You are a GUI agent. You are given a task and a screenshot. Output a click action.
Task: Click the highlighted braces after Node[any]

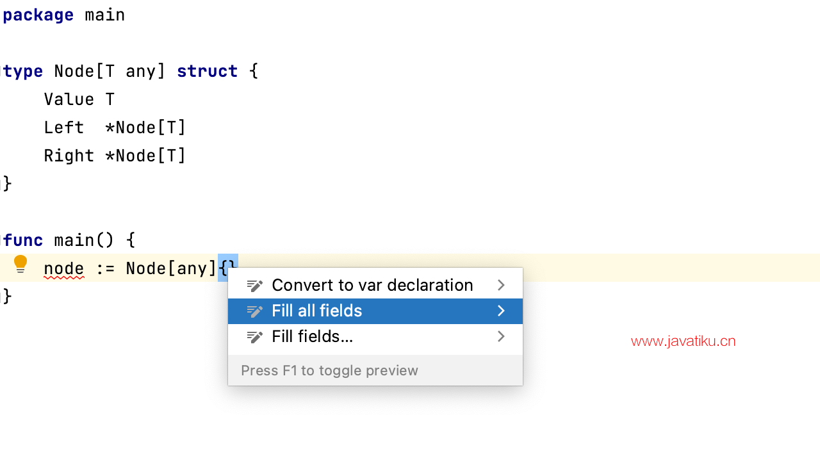tap(227, 268)
